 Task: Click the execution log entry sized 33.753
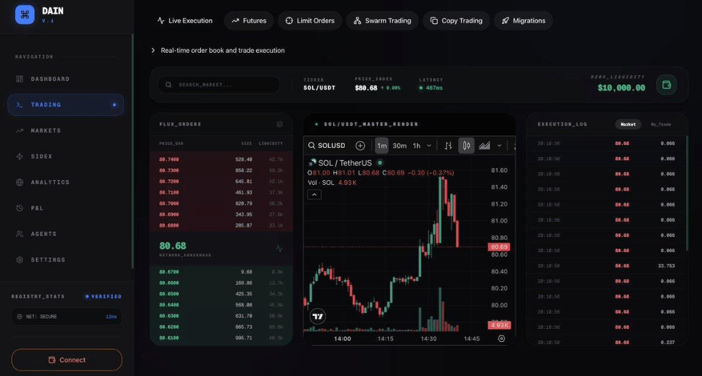(606, 266)
